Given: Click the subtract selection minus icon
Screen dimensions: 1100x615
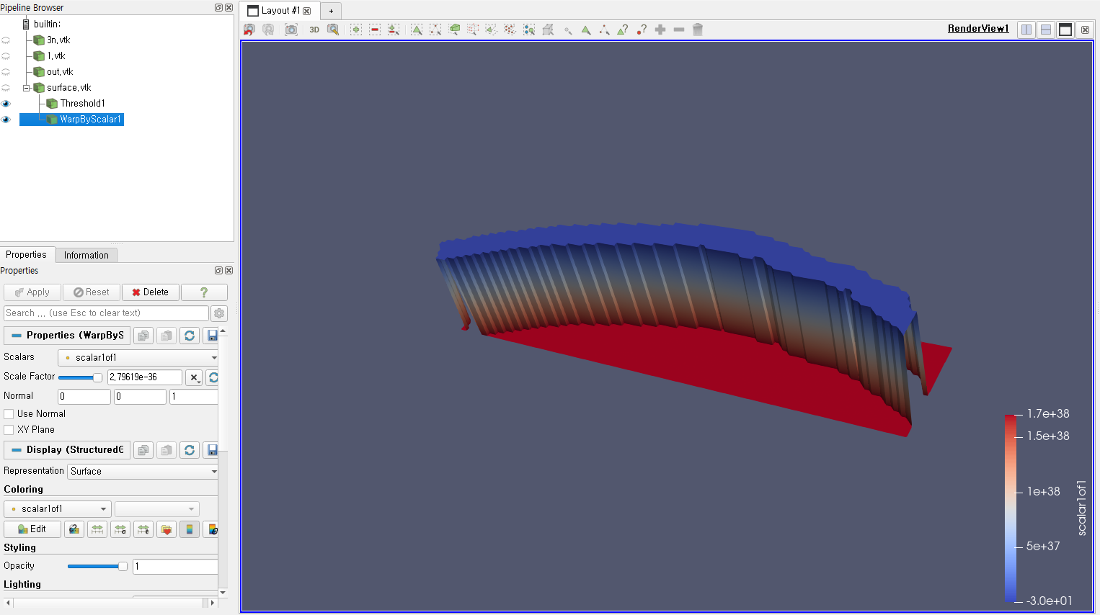Looking at the screenshot, I should click(x=375, y=30).
